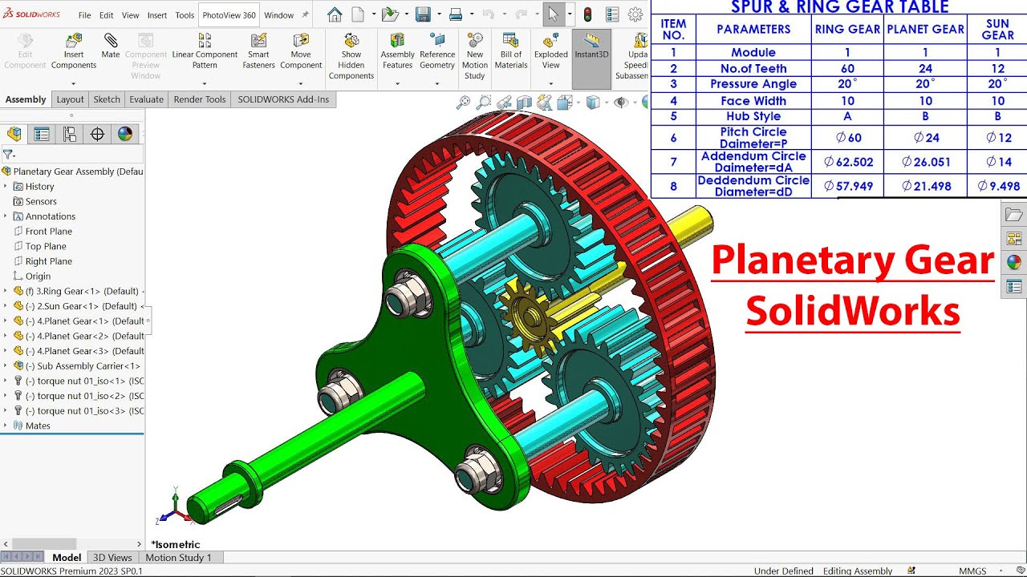Screen dimensions: 1027x577
Task: Click Zoom to Area magnifier icon
Action: pyautogui.click(x=483, y=102)
